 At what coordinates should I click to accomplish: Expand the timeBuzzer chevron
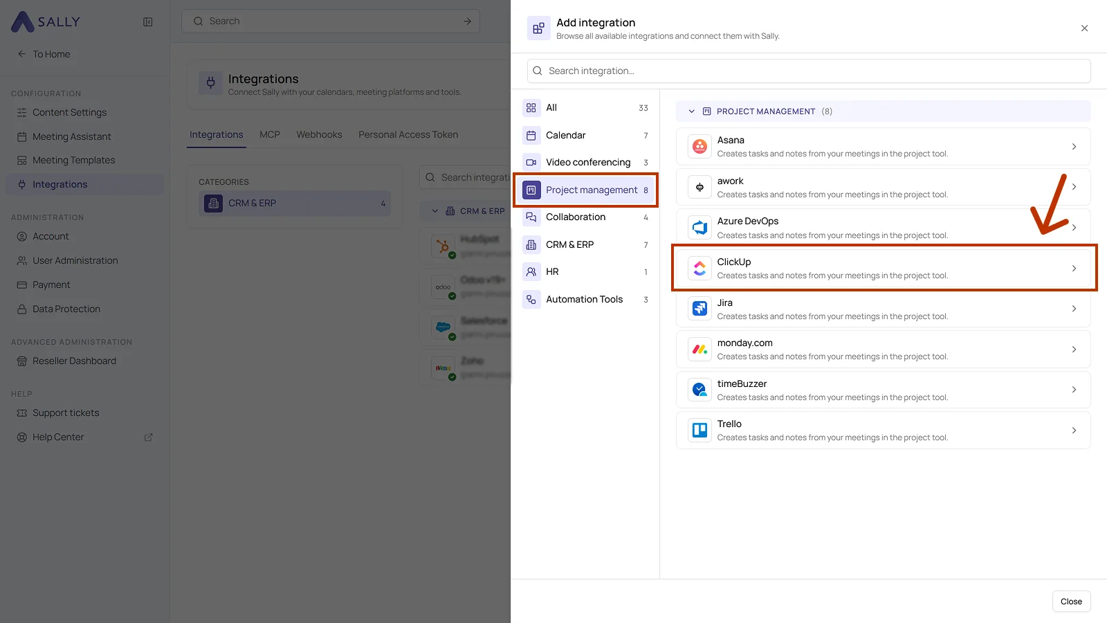(1074, 390)
